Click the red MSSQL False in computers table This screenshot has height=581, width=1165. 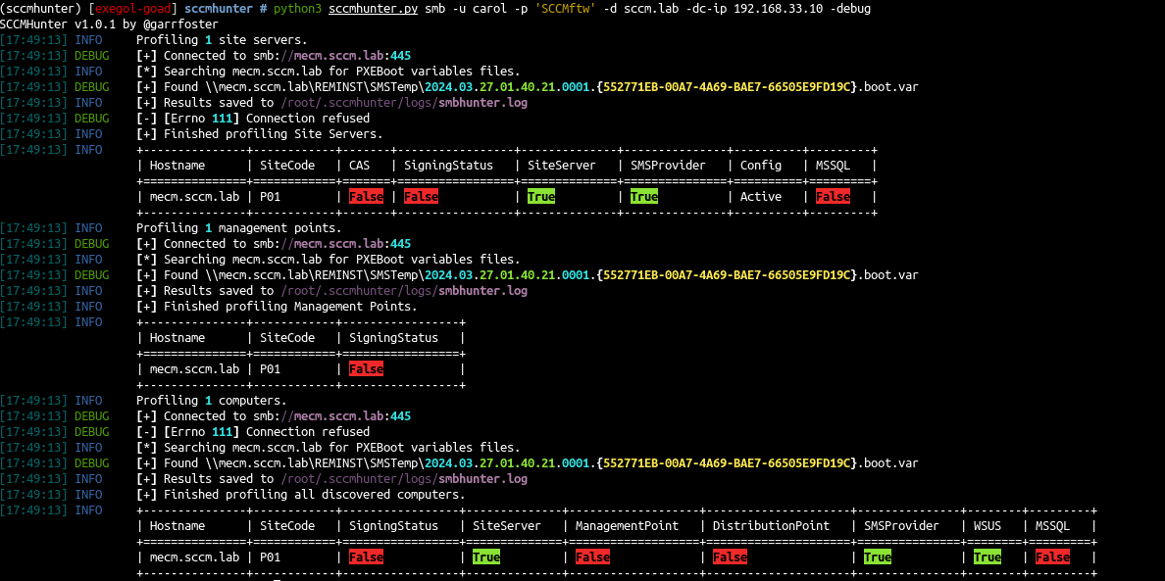pos(1052,557)
